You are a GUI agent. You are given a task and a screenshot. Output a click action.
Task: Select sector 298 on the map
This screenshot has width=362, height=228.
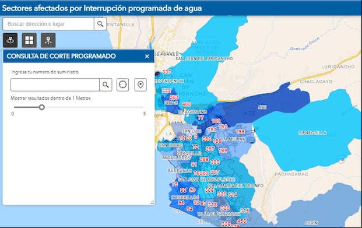[x=204, y=159]
